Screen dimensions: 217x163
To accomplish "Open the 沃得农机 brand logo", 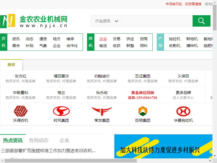I will [x=21, y=111].
